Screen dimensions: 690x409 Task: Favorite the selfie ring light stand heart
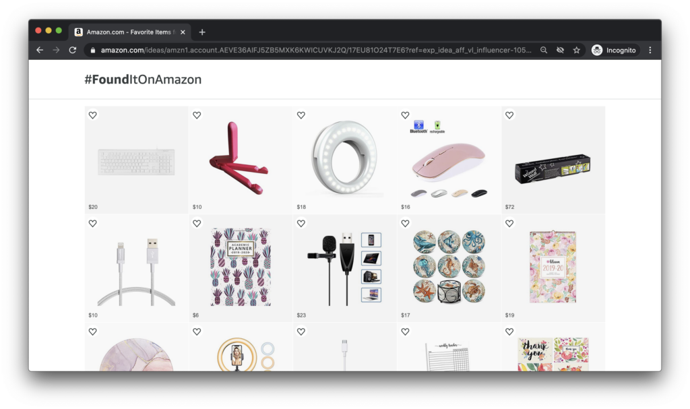(x=197, y=332)
